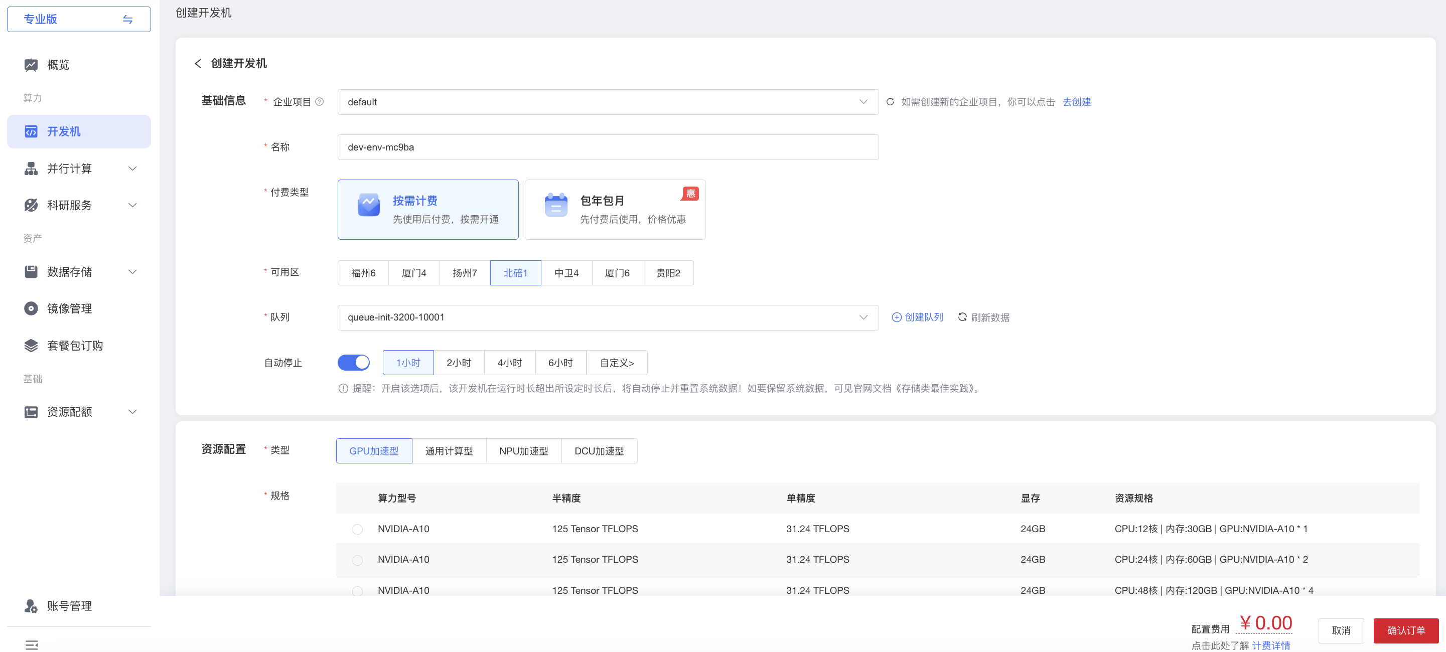This screenshot has width=1446, height=652.
Task: Expand the 数据存储 menu chevron
Action: (132, 271)
